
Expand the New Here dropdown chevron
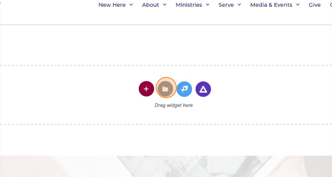(131, 5)
